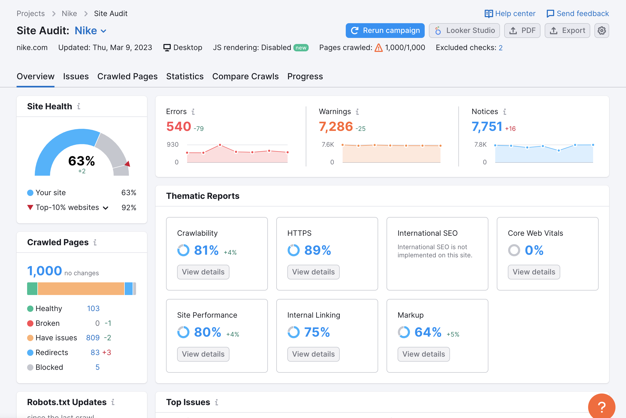Screen dimensions: 626x418
Task: Switch to the Overview tab
Action: pyautogui.click(x=36, y=76)
